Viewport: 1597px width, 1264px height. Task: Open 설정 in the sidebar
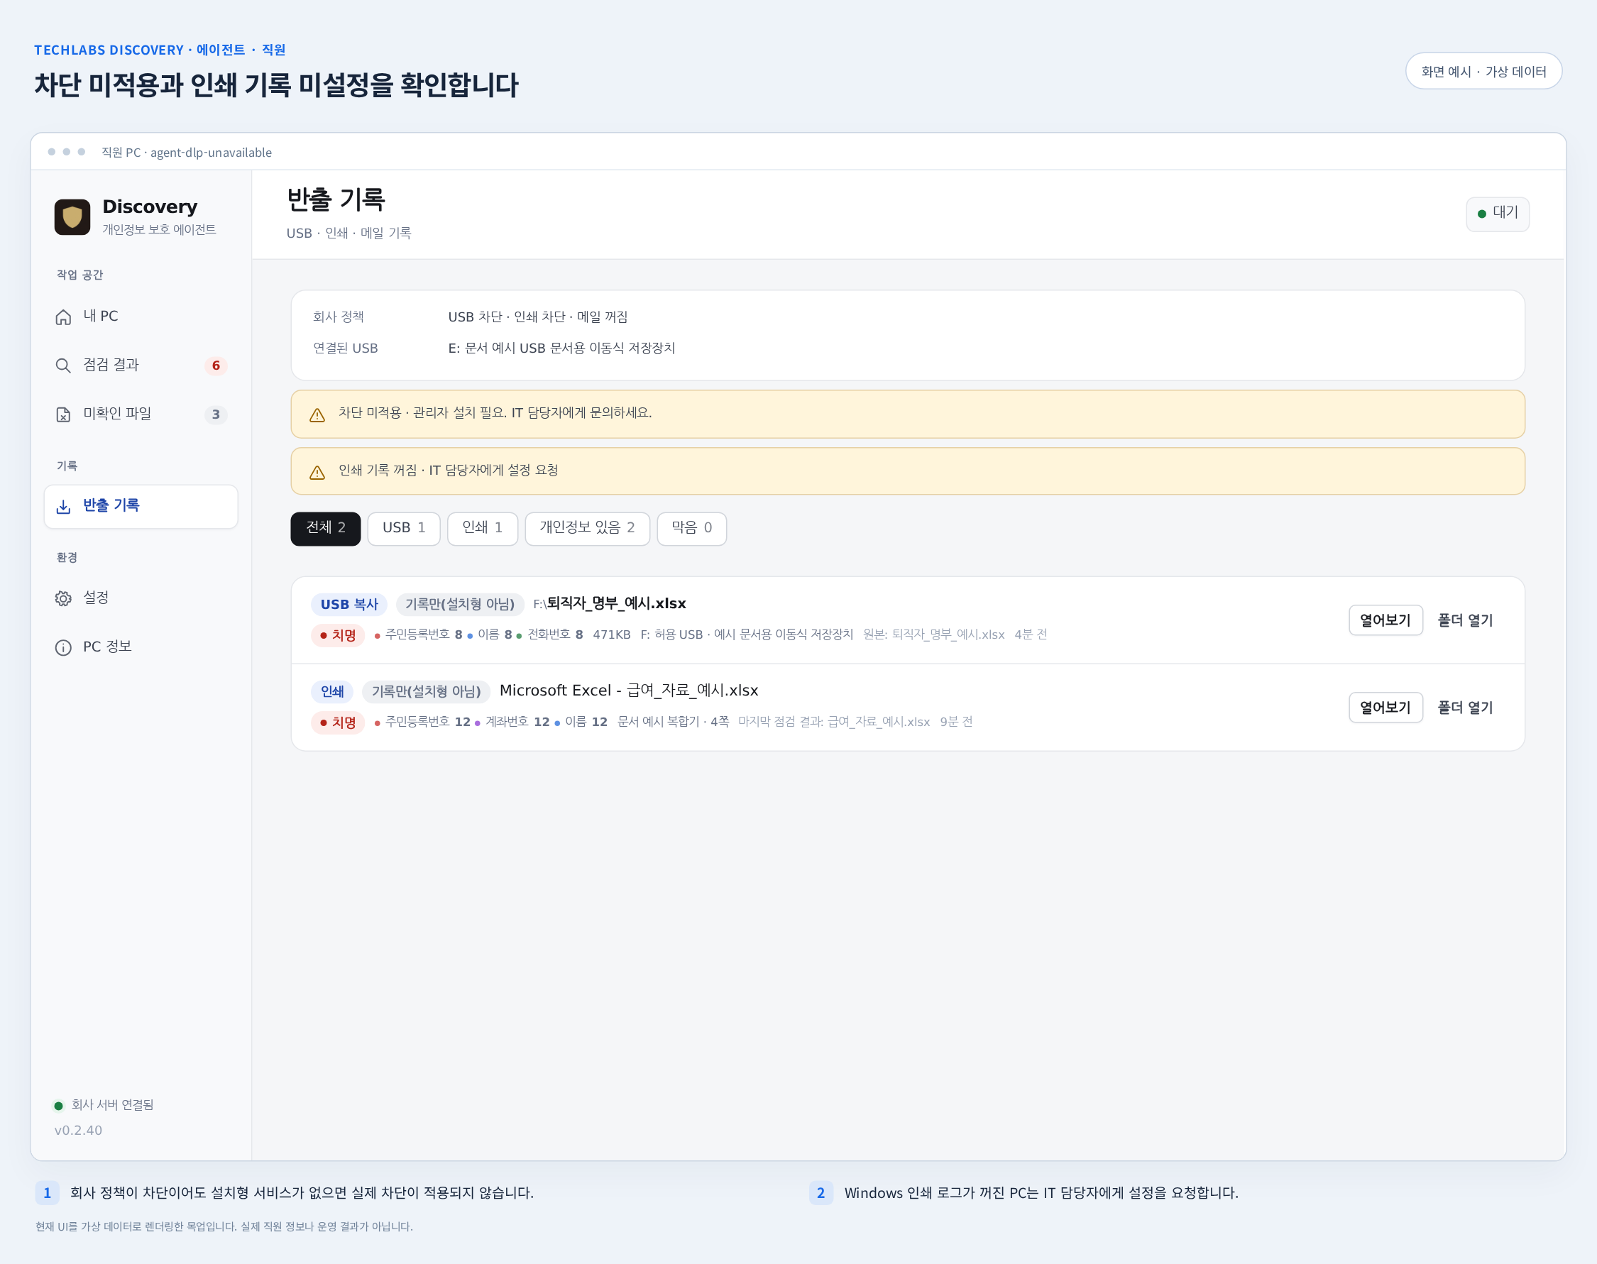coord(141,598)
